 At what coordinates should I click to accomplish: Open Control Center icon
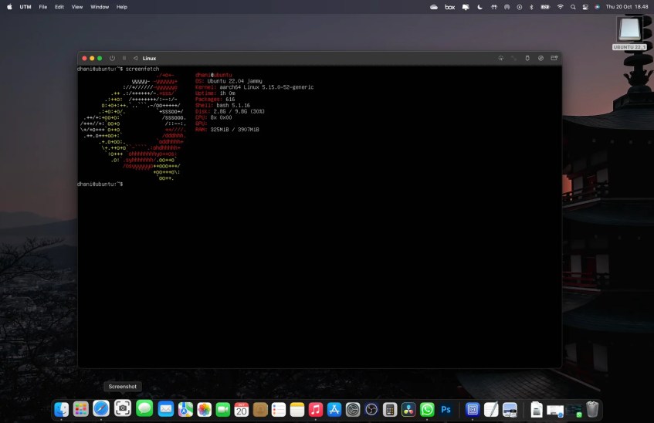(x=585, y=7)
